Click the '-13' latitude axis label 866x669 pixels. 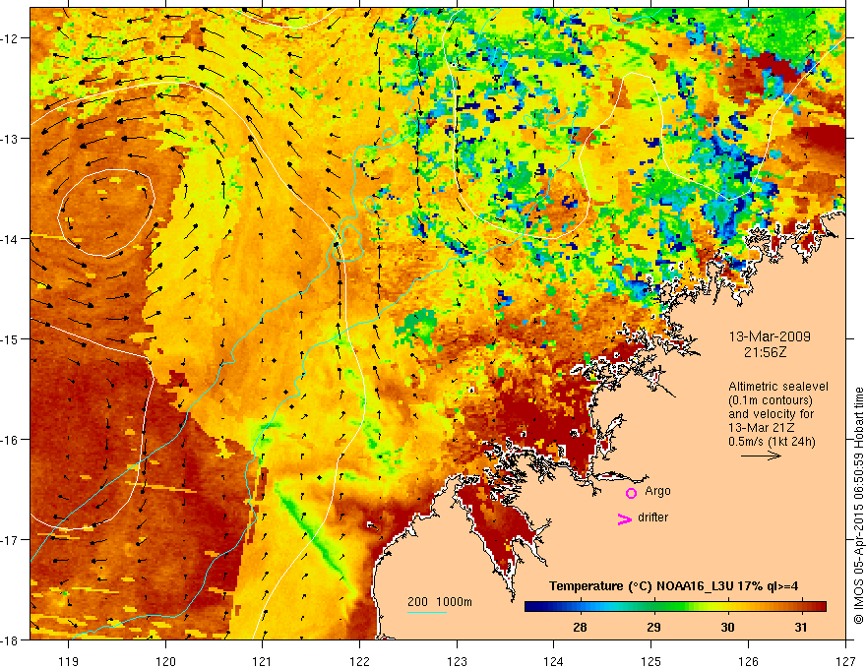(10, 139)
